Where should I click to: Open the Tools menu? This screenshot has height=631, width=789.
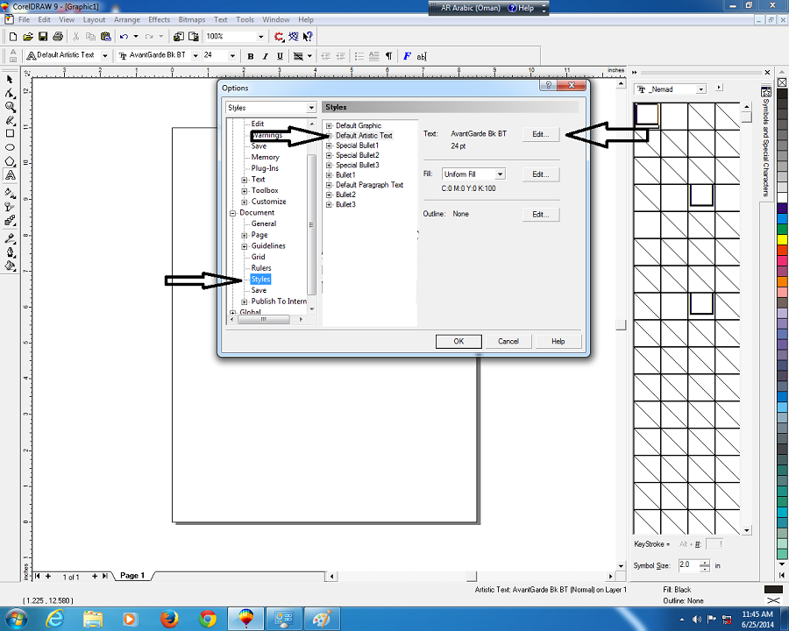coord(245,19)
